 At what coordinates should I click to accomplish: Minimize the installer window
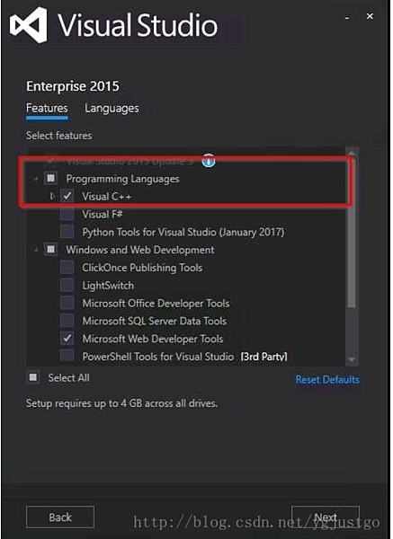347,17
